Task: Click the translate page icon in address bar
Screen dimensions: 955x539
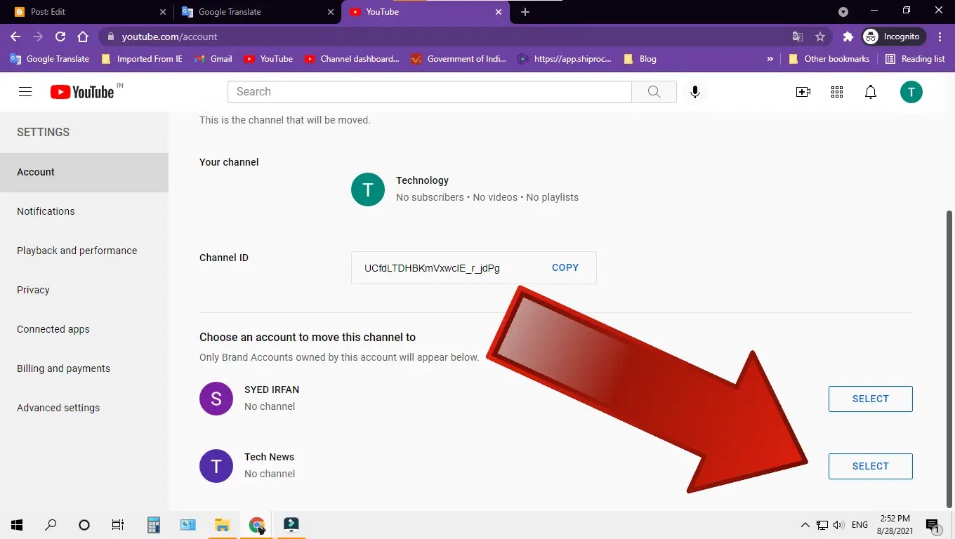Action: tap(798, 36)
